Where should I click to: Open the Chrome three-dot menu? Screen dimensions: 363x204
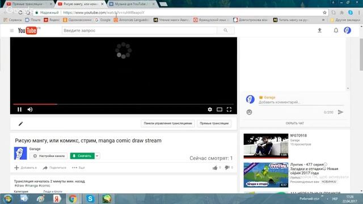359,12
